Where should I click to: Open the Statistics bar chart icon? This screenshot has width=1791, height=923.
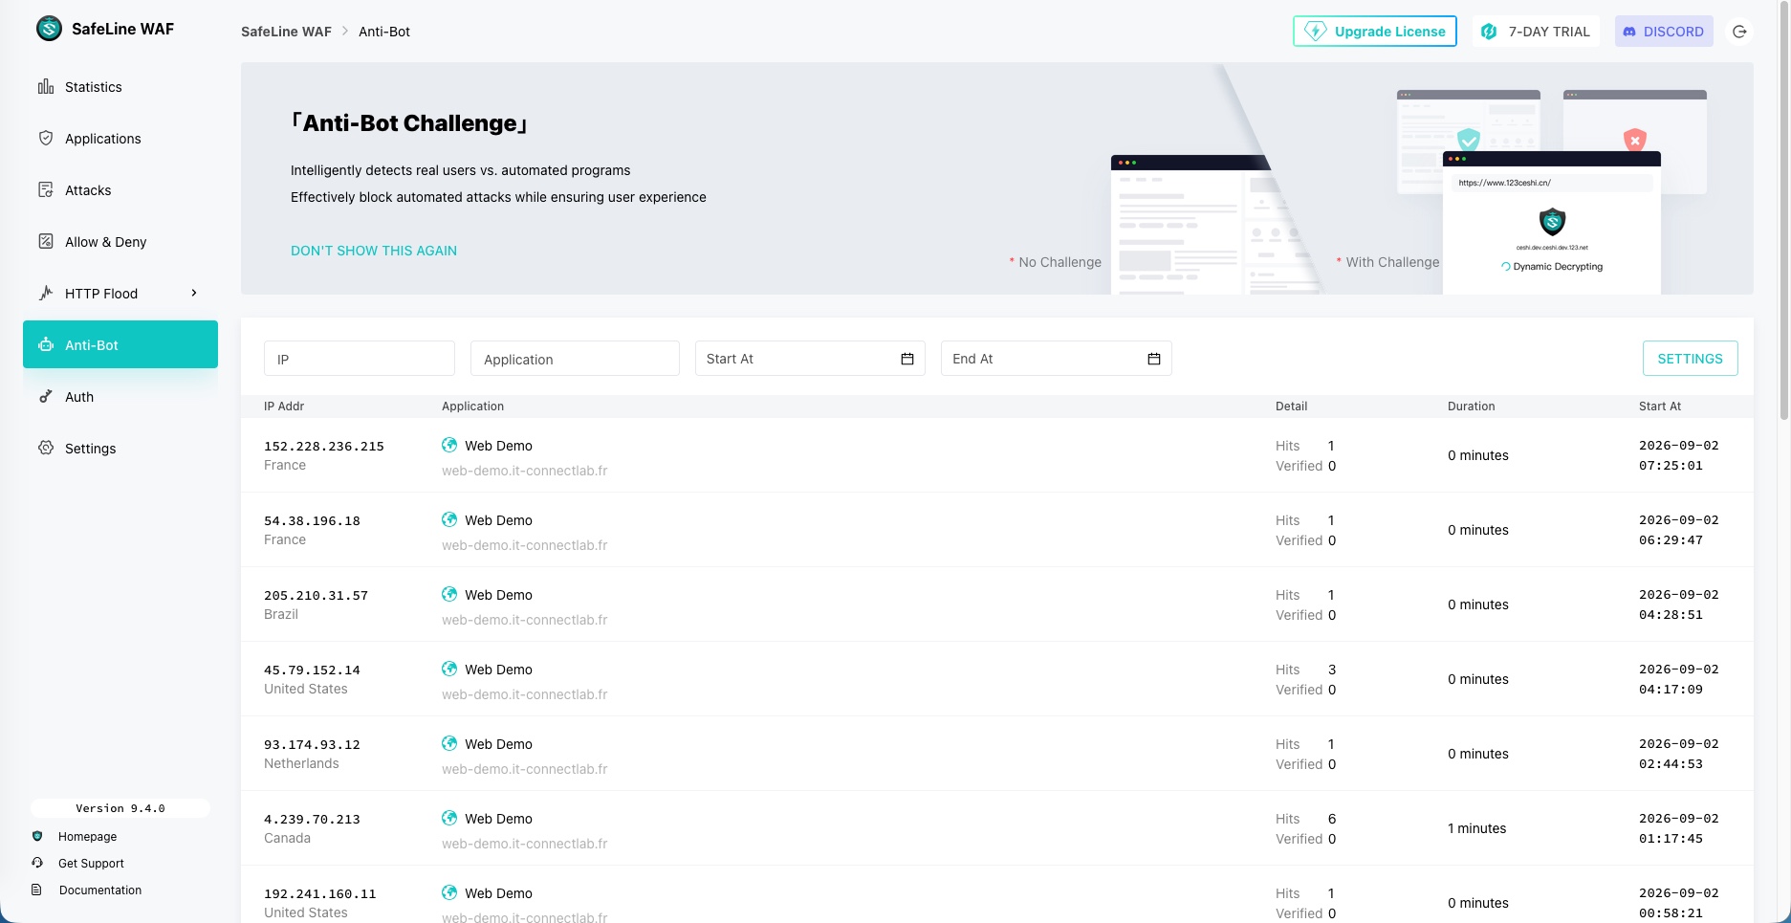[x=46, y=87]
